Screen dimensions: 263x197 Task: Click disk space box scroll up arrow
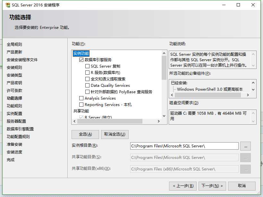(x=253, y=113)
